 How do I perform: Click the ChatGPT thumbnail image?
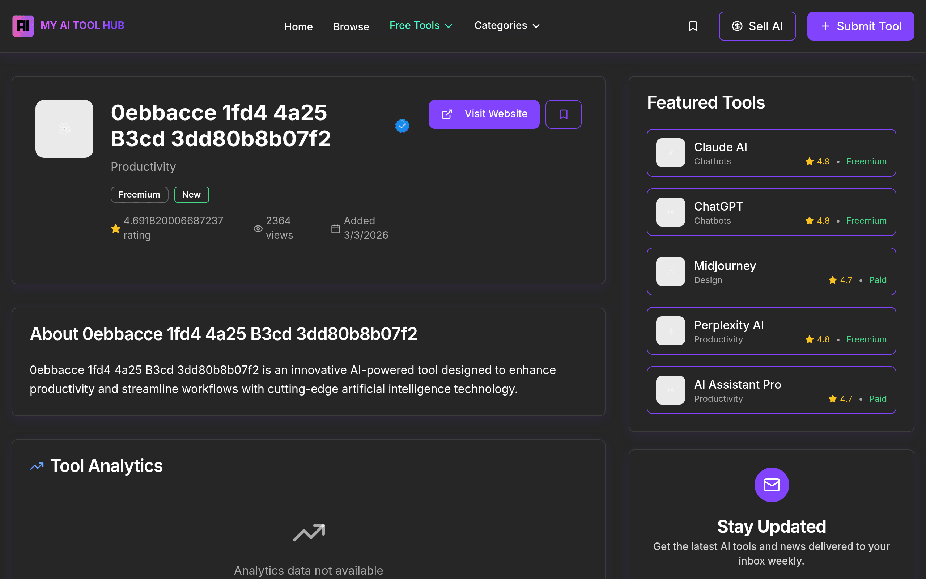670,212
